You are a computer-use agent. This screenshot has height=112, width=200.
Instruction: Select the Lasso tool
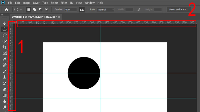(x=4, y=35)
